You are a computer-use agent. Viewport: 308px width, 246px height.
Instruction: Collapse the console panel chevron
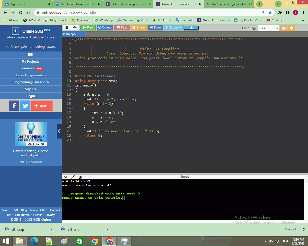(66, 177)
